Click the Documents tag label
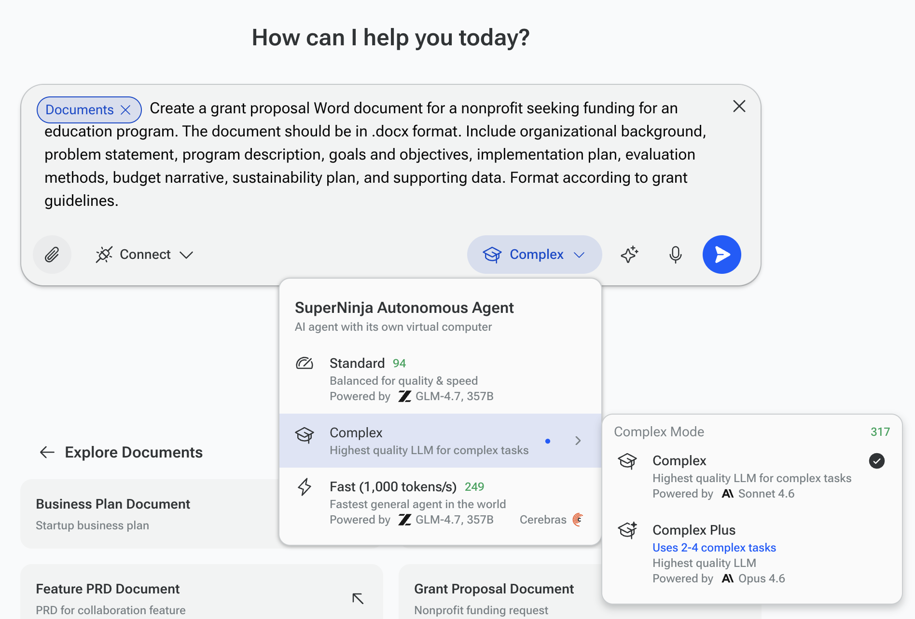The height and width of the screenshot is (619, 915). pyautogui.click(x=80, y=110)
